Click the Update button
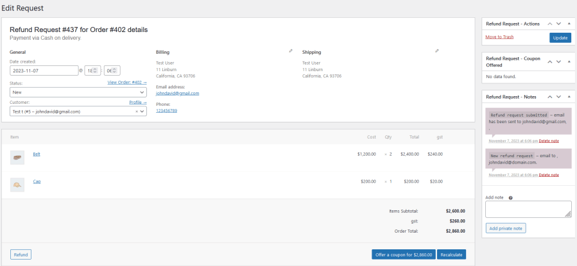This screenshot has height=266, width=577. 560,38
